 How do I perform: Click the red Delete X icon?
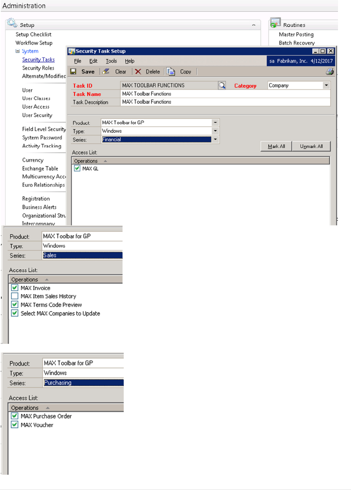138,72
